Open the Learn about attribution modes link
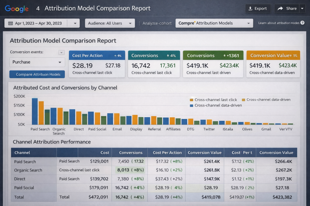This screenshot has height=206, width=310. 280,23
